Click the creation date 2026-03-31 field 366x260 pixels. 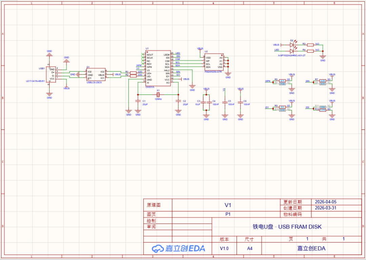[x=325, y=208]
